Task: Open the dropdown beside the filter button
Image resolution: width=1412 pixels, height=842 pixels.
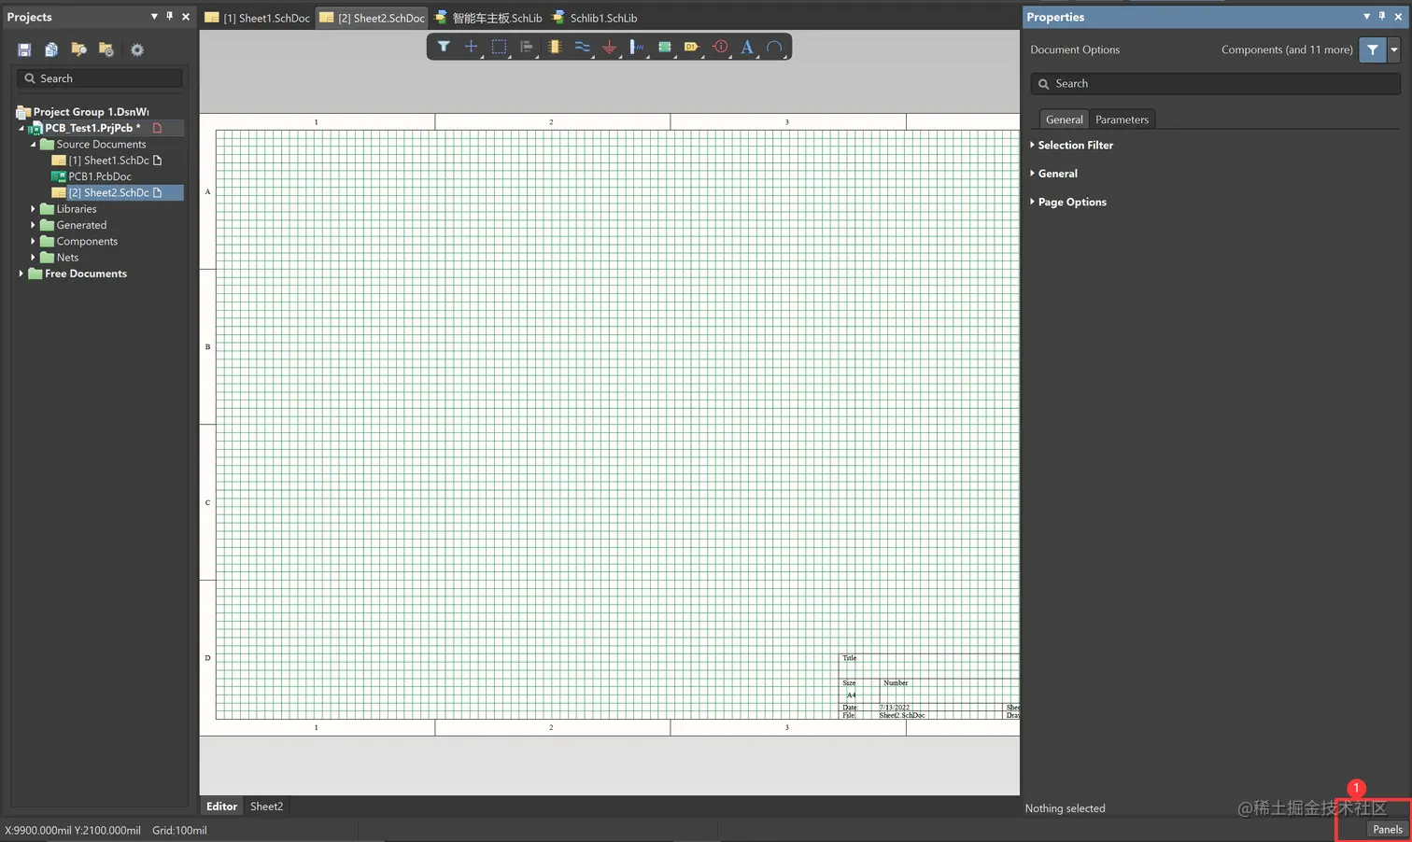Action: (1393, 49)
